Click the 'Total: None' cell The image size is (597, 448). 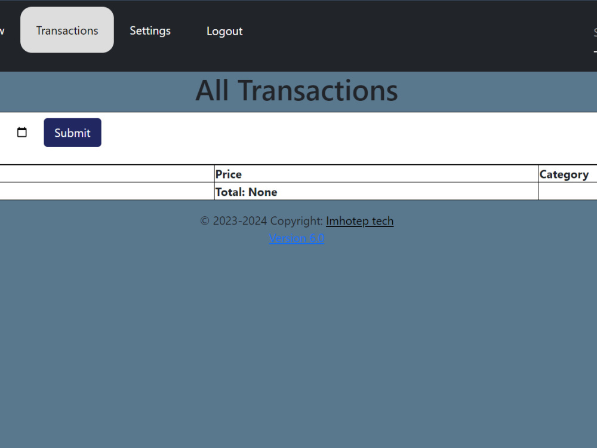pyautogui.click(x=376, y=191)
